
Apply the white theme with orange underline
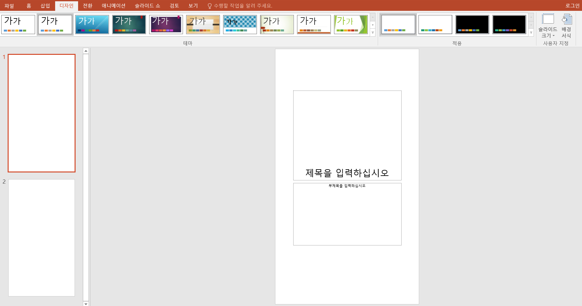pos(314,25)
